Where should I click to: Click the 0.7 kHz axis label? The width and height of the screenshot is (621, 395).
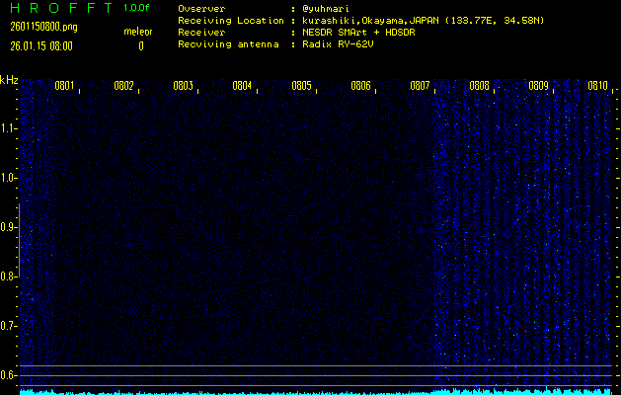pyautogui.click(x=9, y=326)
